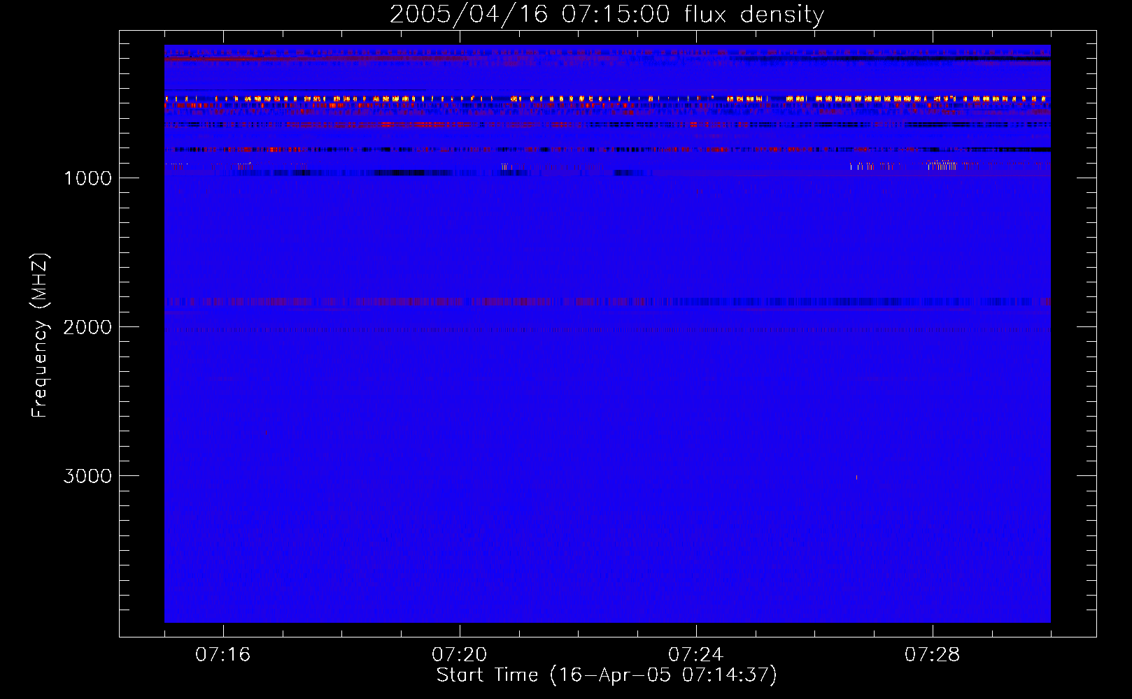Click the "07:28" time tick label
This screenshot has height=699, width=1132.
933,654
